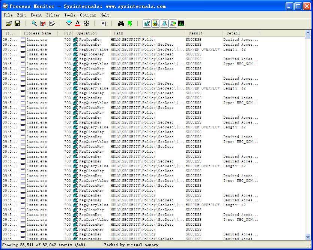Toggle Show Network Activity button

(164, 24)
